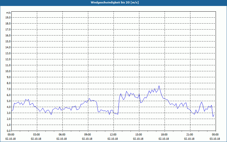
Task: Click the 15:00 time label
Action: [139, 135]
